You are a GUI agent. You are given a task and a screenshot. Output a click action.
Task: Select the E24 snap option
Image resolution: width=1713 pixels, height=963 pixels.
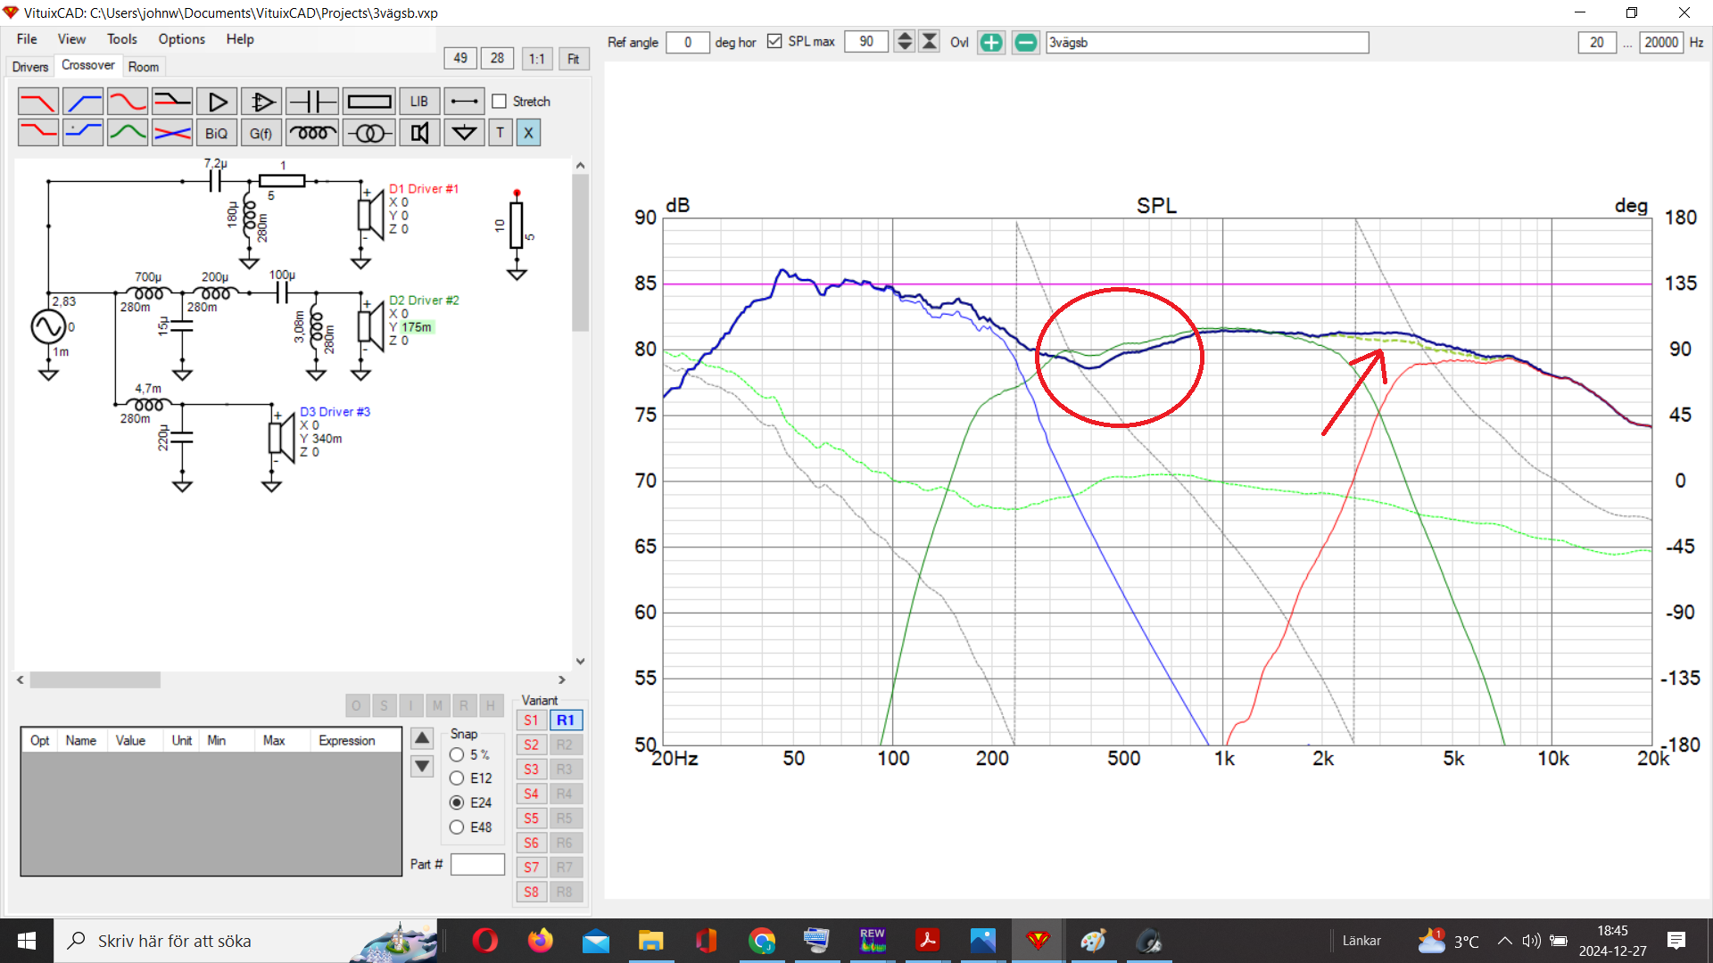[457, 802]
